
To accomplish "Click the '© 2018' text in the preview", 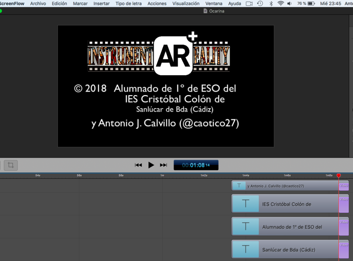I will (90, 89).
